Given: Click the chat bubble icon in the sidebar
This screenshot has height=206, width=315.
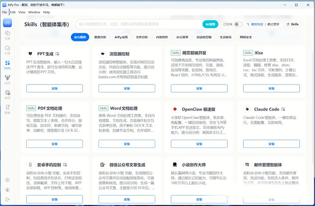Looking at the screenshot, I should point(7,49).
